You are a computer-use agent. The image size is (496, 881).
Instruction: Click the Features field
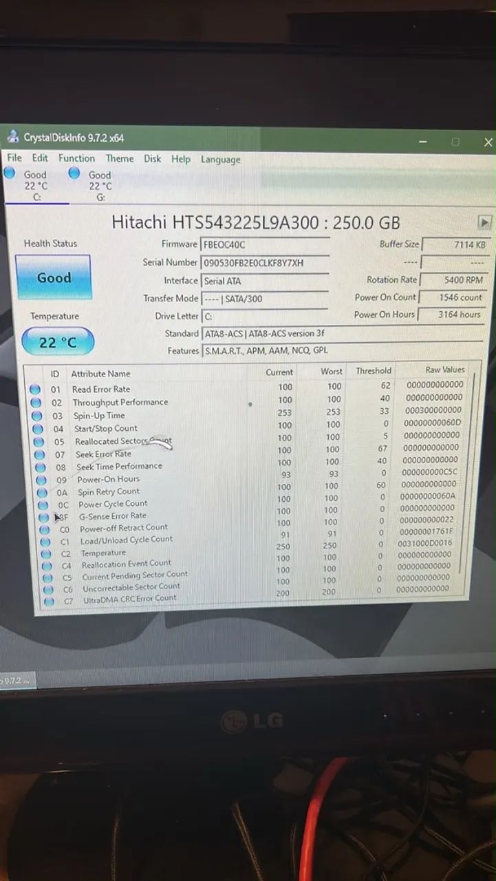pos(342,350)
